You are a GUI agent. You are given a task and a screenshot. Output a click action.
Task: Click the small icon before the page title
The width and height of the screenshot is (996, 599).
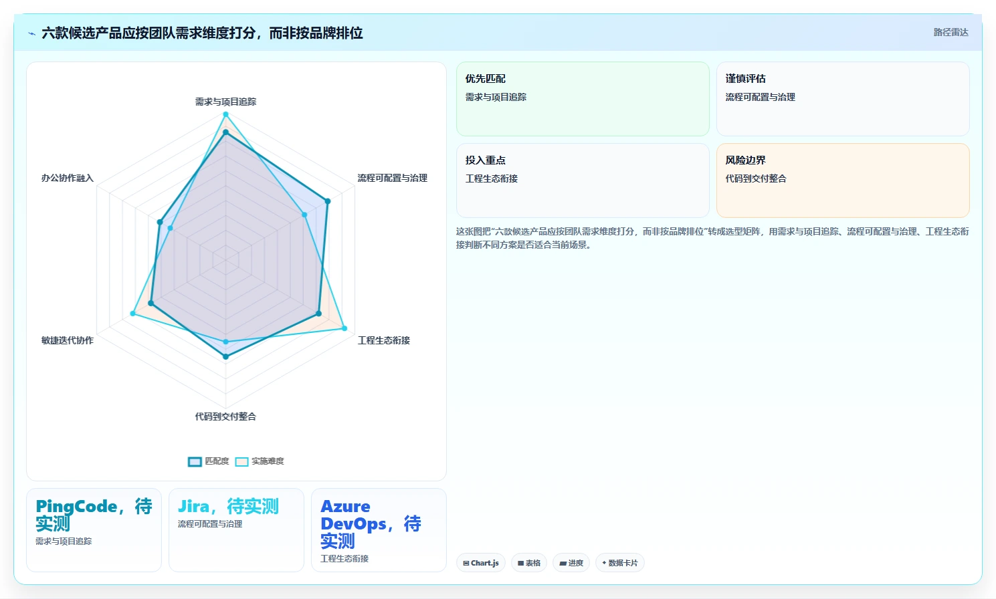pos(31,33)
